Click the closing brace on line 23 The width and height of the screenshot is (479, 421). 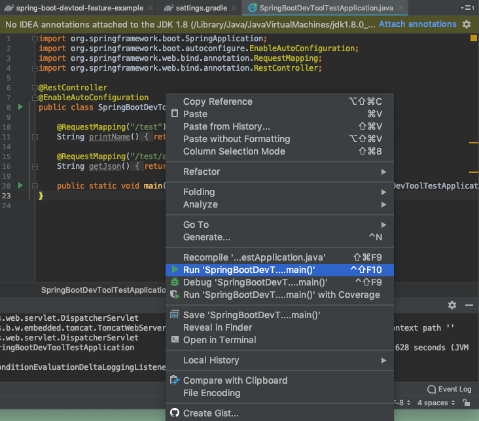pyautogui.click(x=41, y=196)
